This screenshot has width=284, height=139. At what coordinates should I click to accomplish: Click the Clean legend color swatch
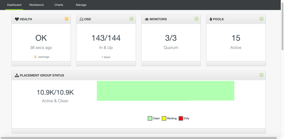pyautogui.click(x=150, y=119)
